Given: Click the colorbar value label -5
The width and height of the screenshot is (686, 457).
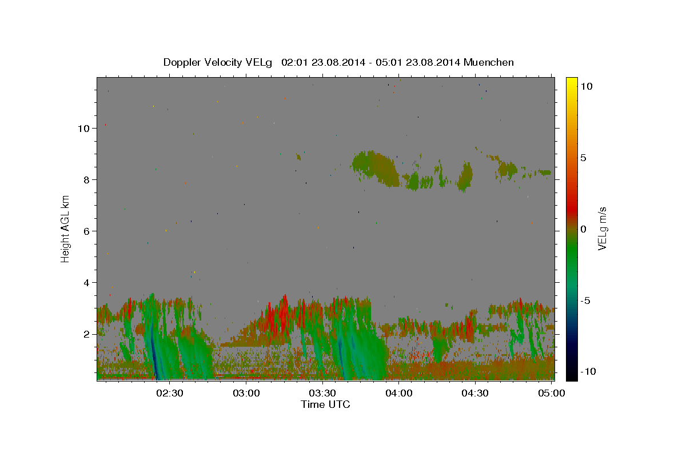Looking at the screenshot, I should pos(585,300).
